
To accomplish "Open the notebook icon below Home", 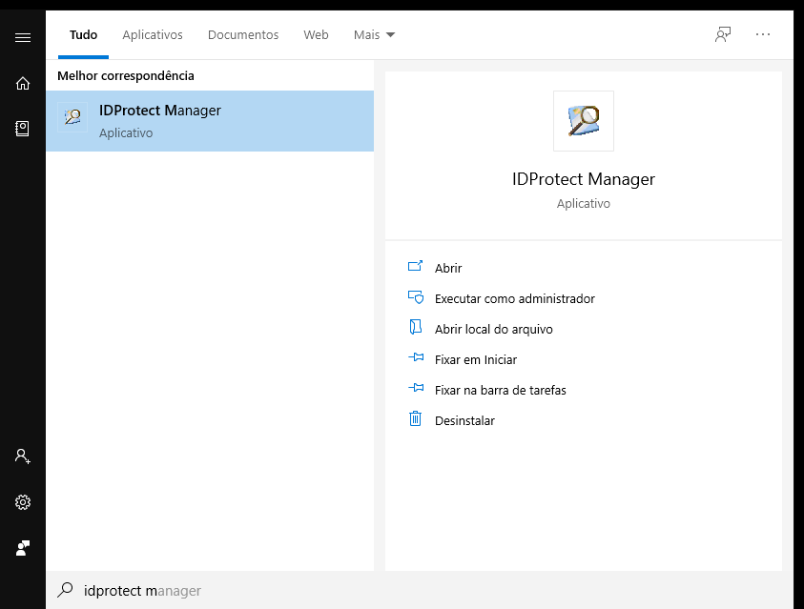I will point(23,128).
